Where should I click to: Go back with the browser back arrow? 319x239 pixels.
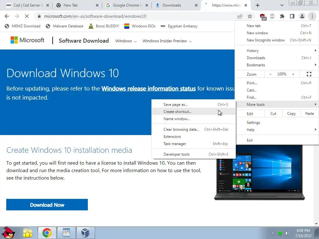(7, 16)
